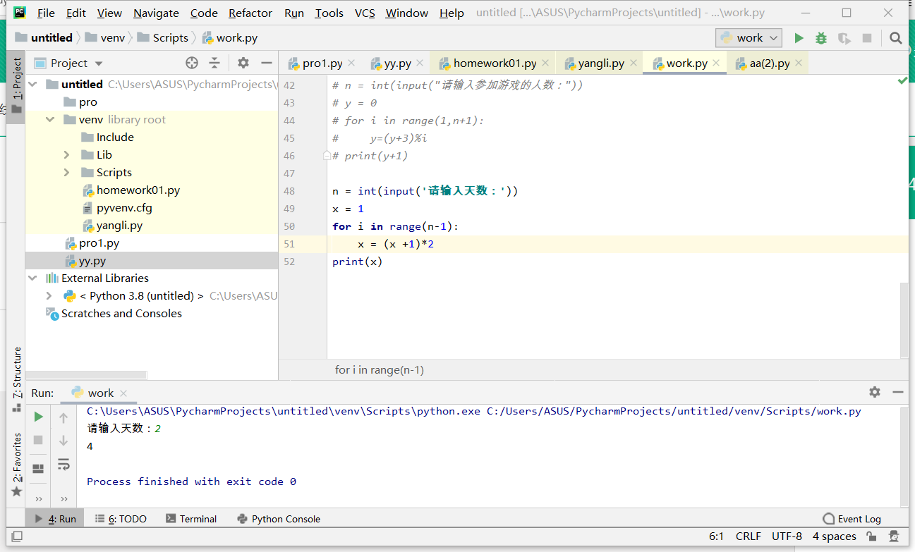The height and width of the screenshot is (552, 915).
Task: Click the locate/scroll-from-source target icon
Action: tap(192, 63)
